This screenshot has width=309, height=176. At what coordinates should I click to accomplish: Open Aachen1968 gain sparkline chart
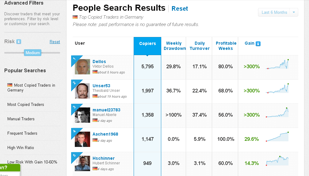(277, 137)
